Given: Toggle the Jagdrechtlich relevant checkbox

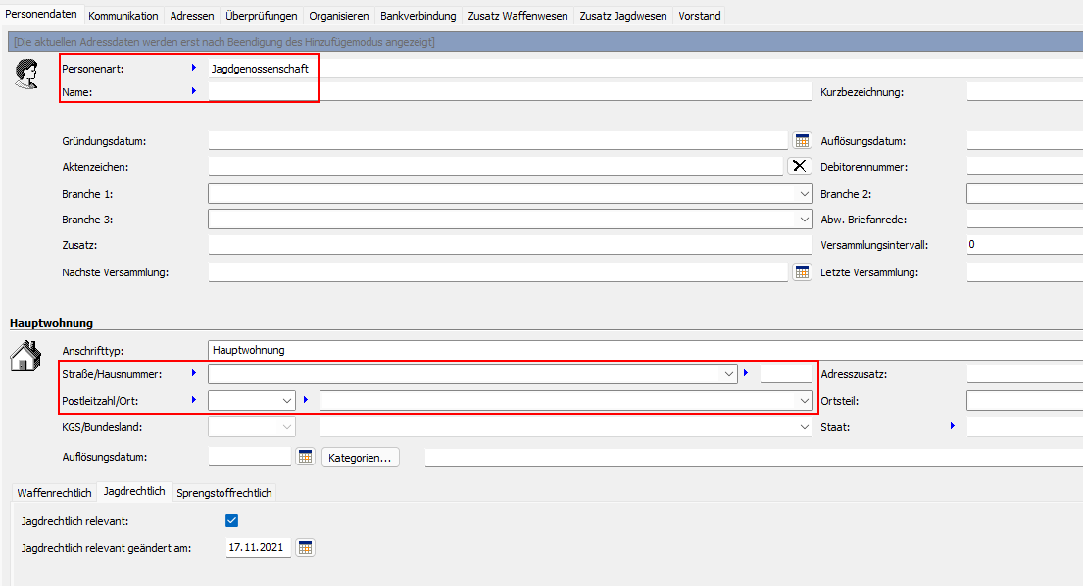Looking at the screenshot, I should click(232, 521).
